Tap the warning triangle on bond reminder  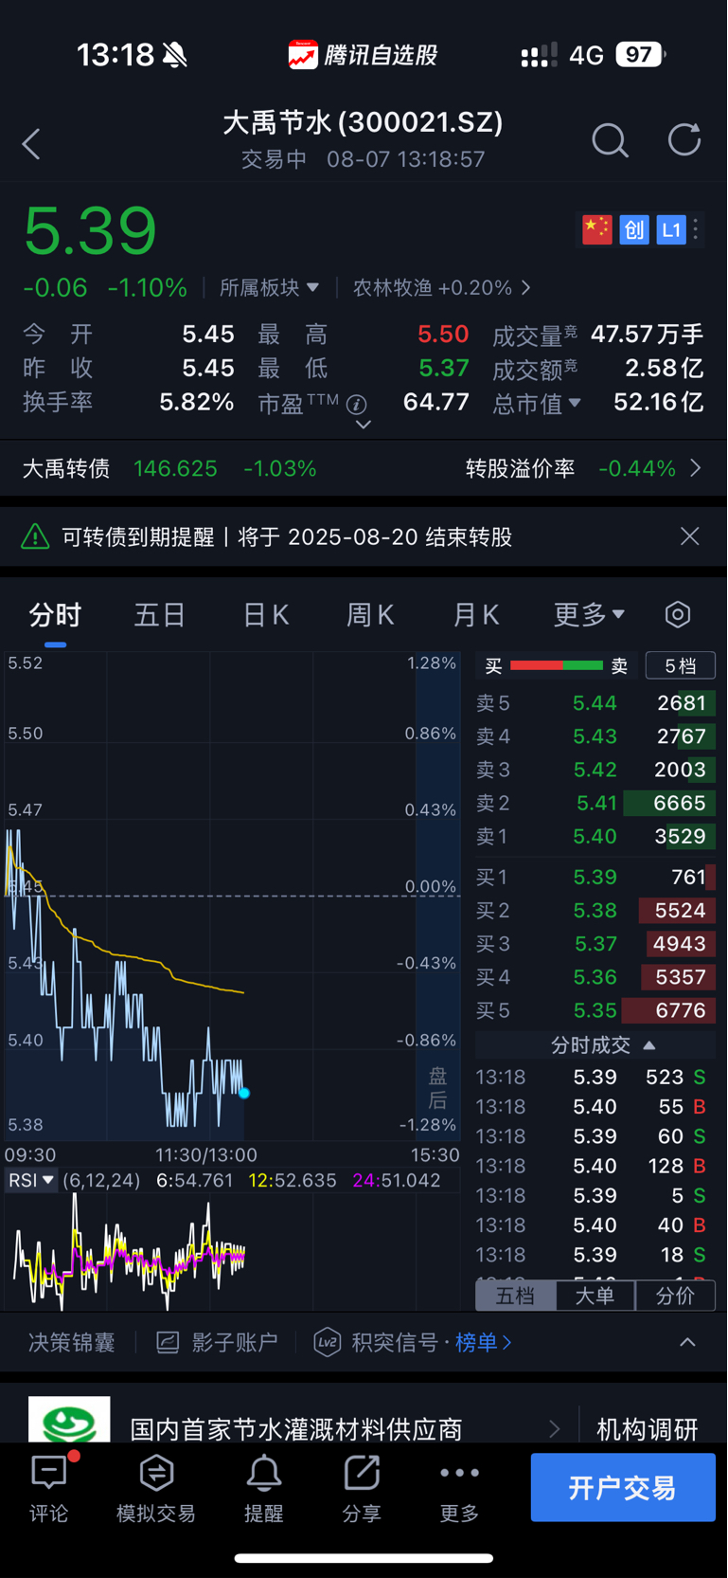pos(35,536)
